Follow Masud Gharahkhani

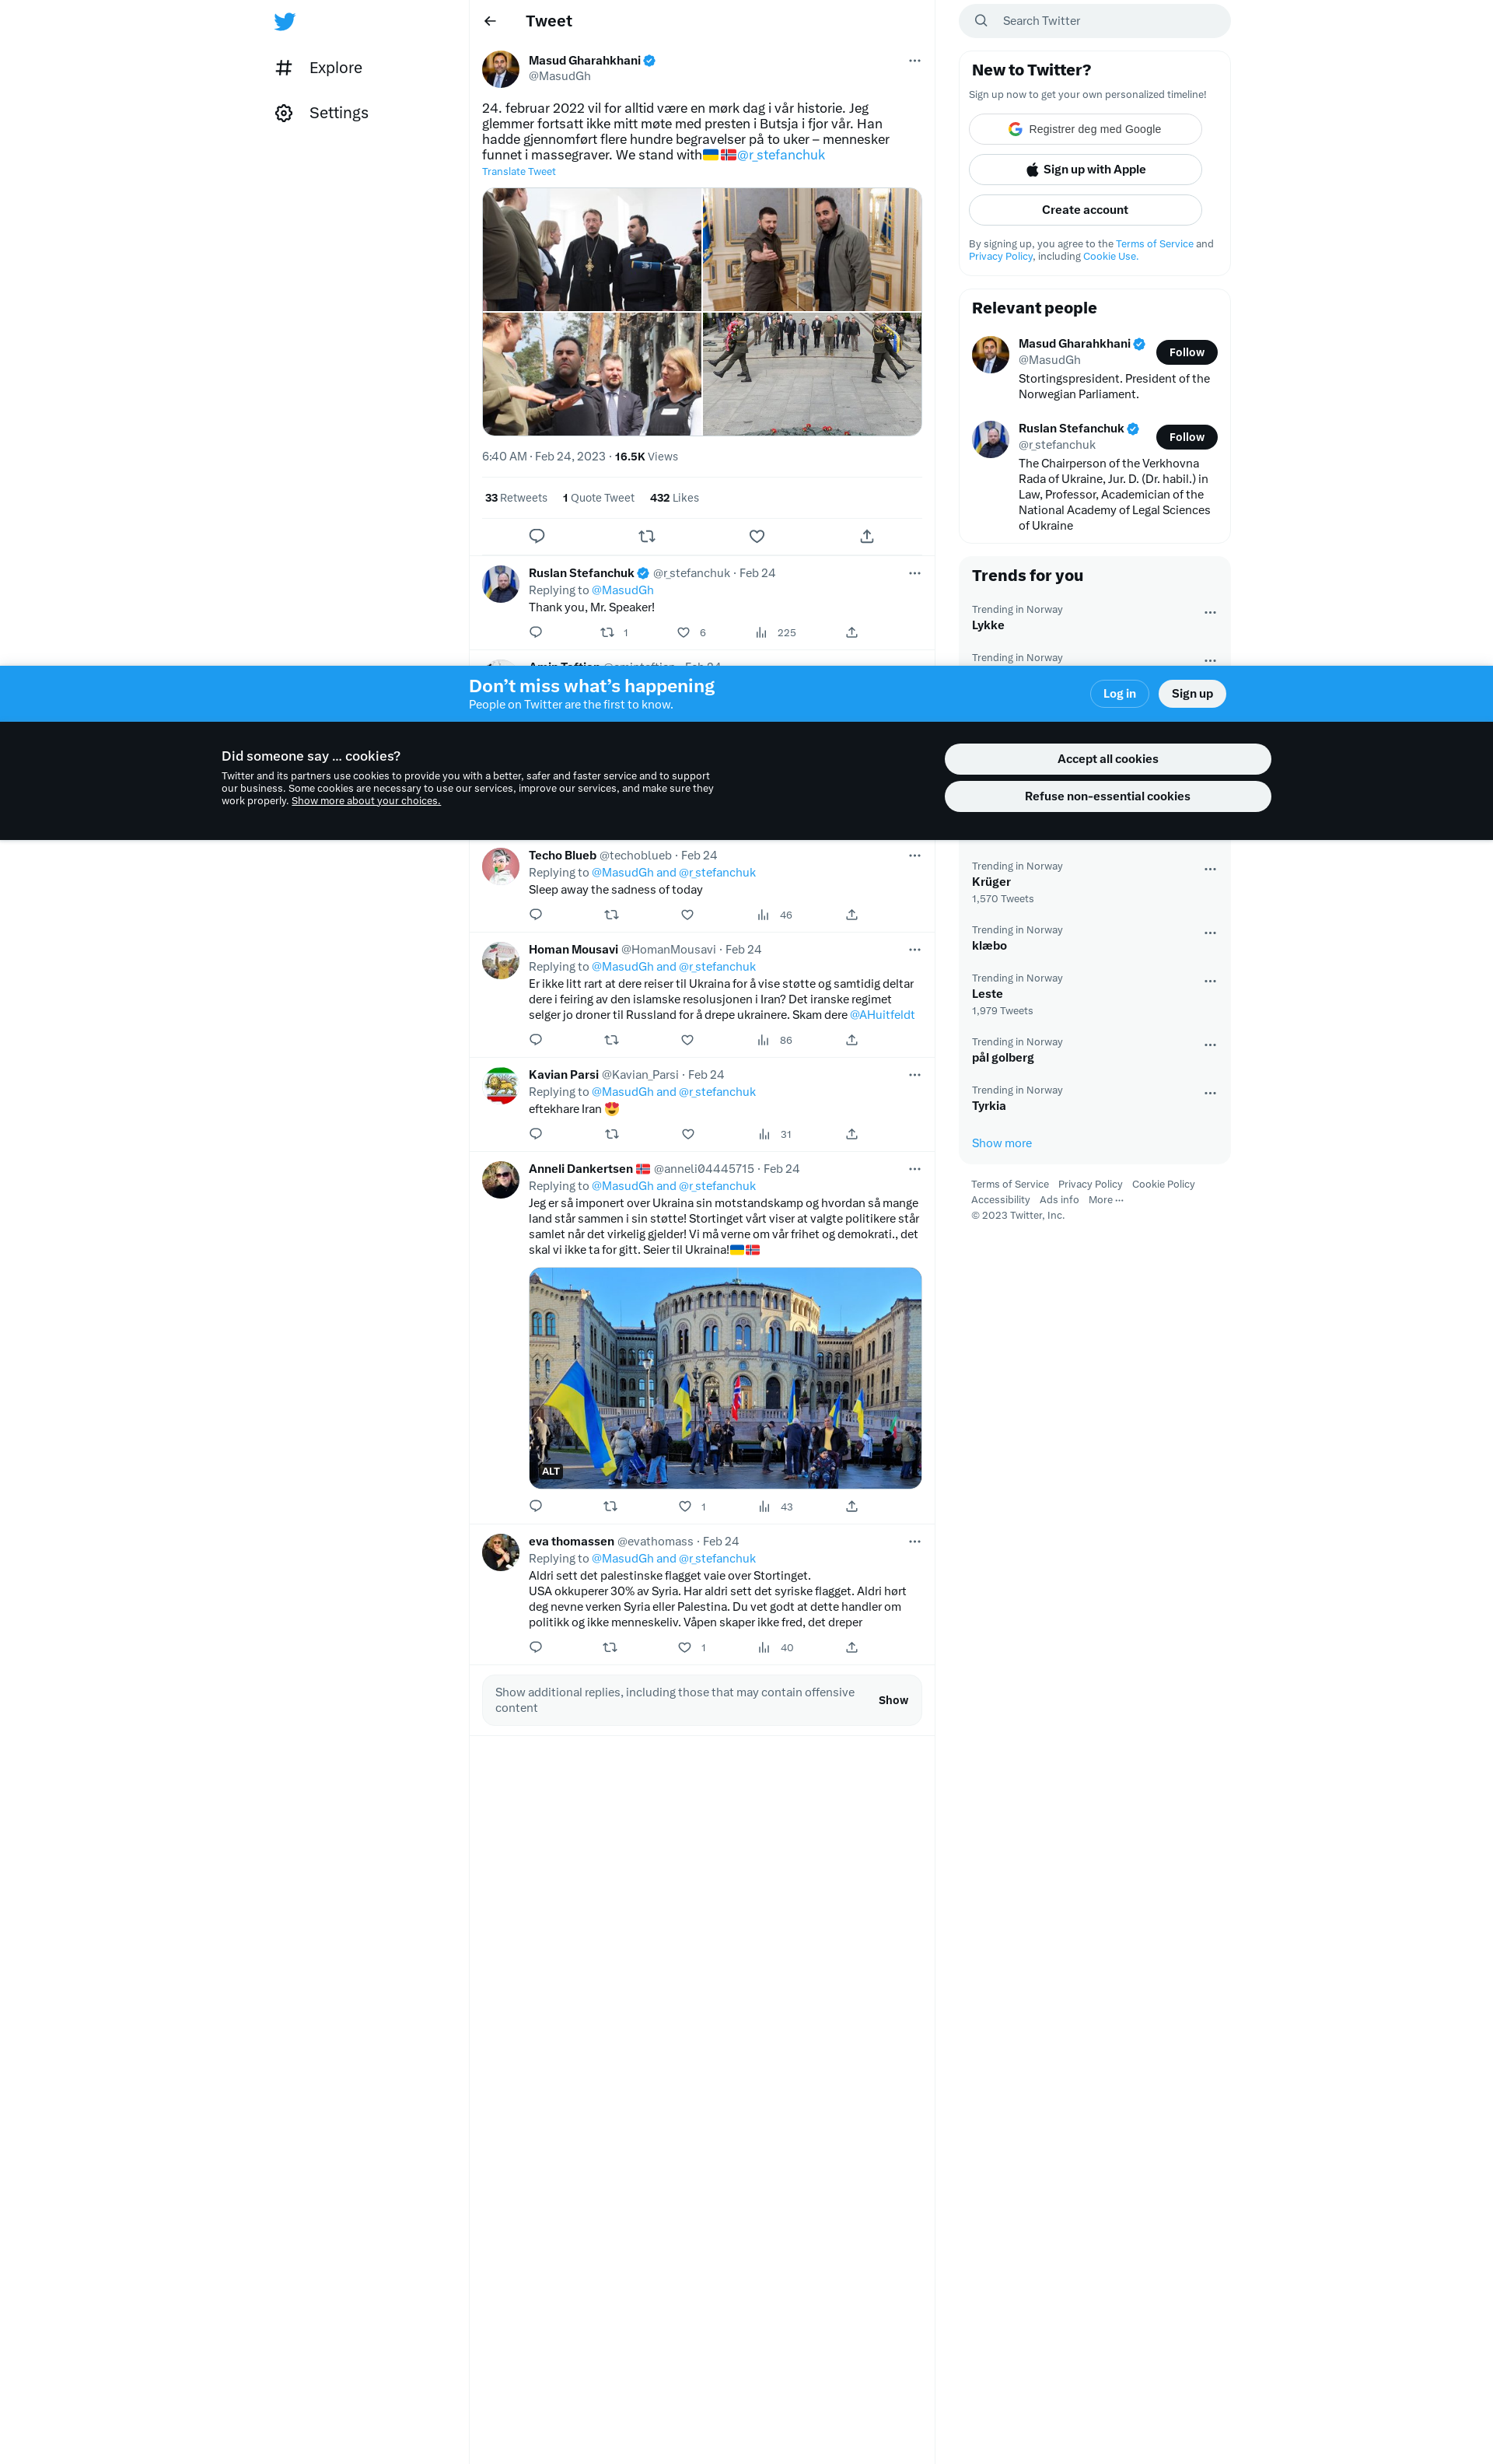(1186, 352)
